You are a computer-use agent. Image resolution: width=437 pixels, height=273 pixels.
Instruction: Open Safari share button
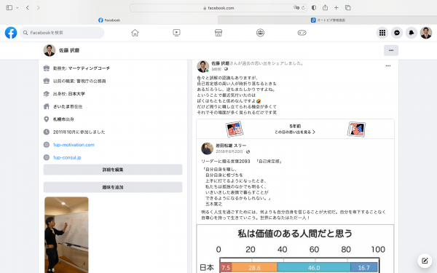point(325,7)
